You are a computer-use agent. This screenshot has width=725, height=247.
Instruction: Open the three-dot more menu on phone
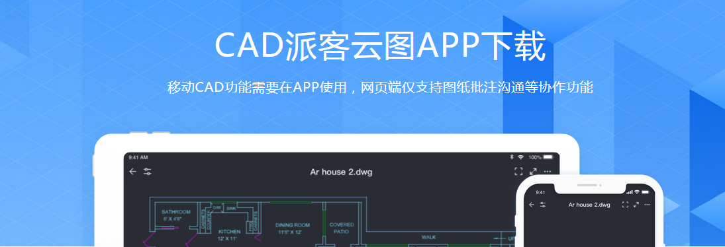pyautogui.click(x=647, y=205)
